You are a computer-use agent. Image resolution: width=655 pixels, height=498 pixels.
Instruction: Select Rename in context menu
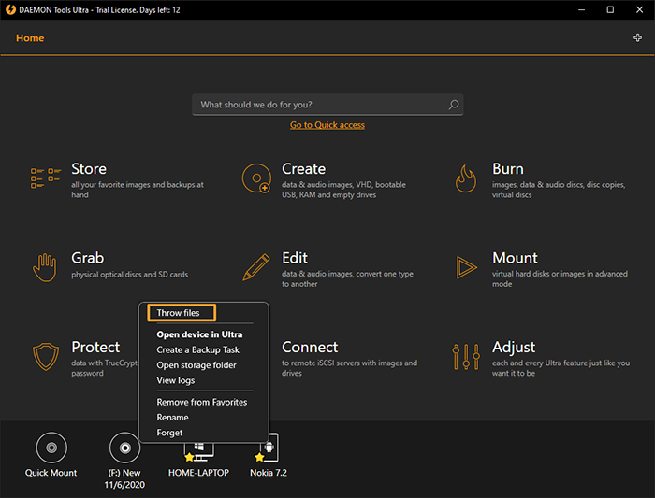click(172, 418)
